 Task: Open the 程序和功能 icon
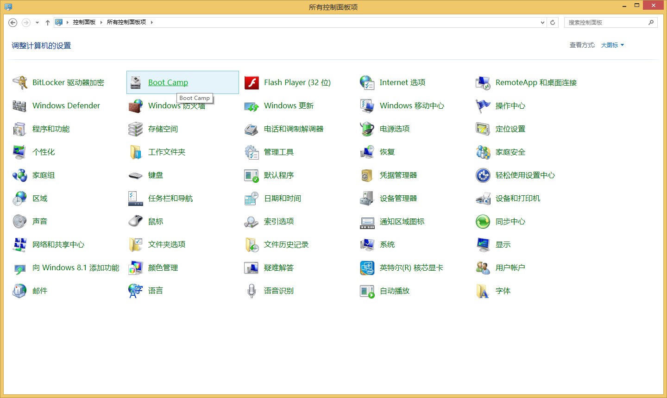(x=20, y=129)
